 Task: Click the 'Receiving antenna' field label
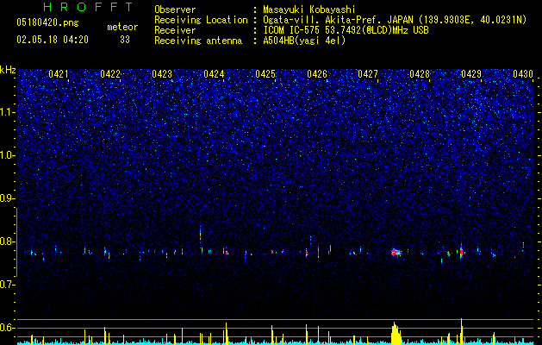tap(198, 41)
